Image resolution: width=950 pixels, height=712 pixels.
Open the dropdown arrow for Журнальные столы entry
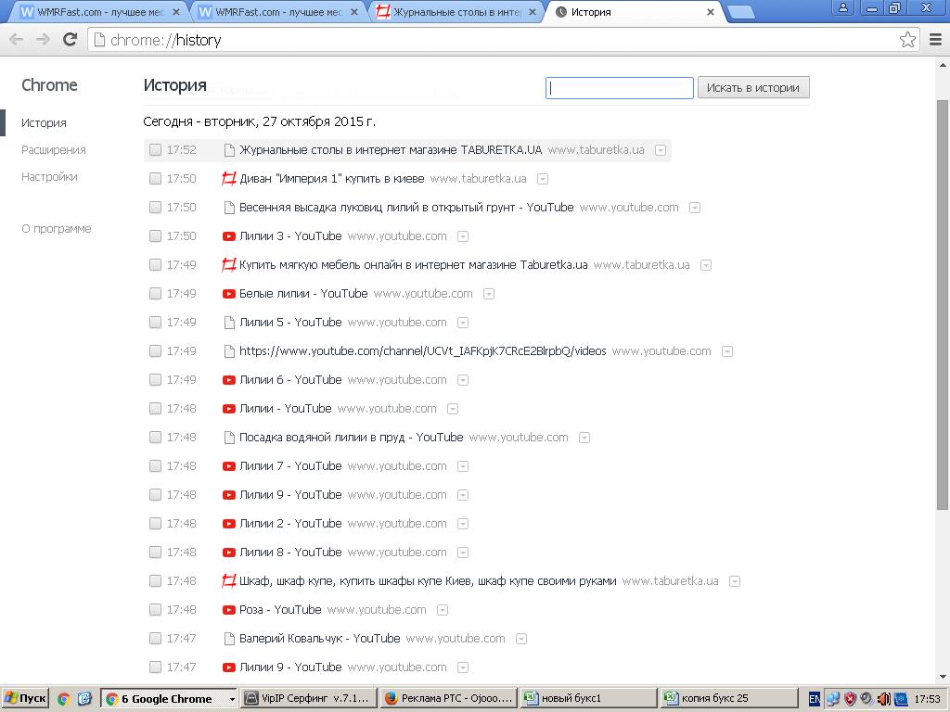click(661, 150)
